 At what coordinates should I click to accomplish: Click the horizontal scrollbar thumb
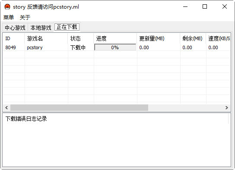point(79,107)
